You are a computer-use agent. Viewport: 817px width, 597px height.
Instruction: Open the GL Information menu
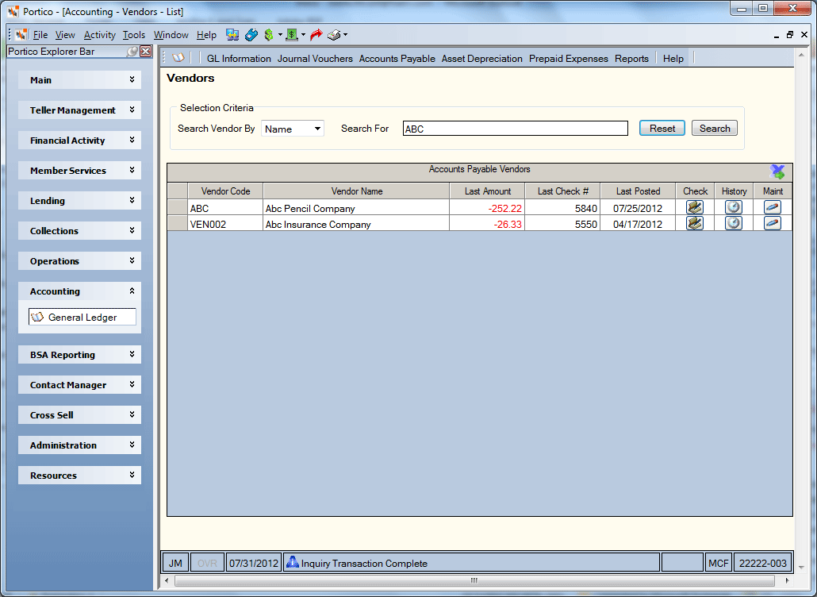pos(239,59)
